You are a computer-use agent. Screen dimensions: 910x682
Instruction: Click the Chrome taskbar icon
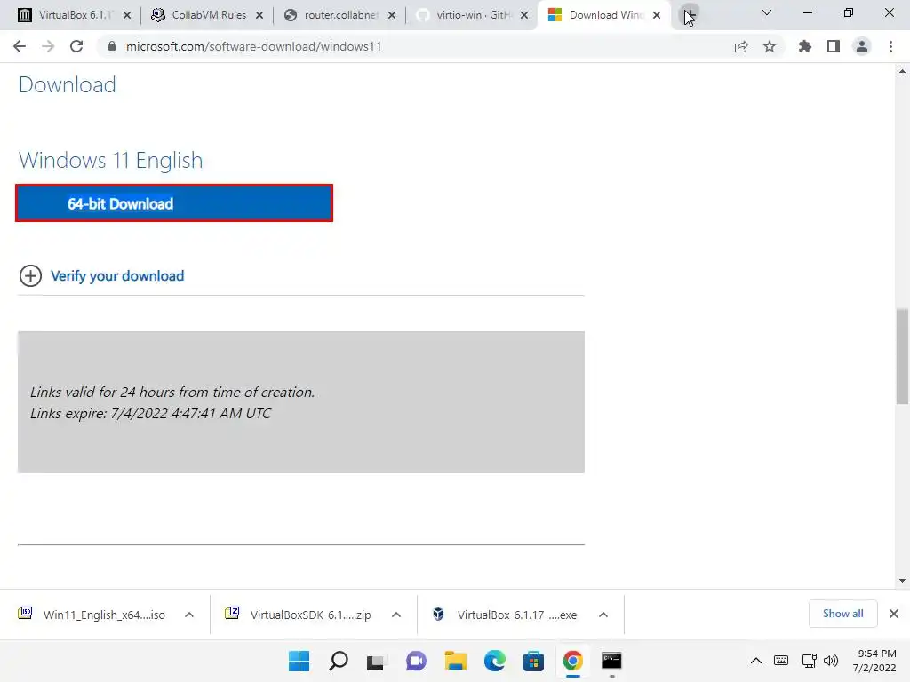(573, 661)
